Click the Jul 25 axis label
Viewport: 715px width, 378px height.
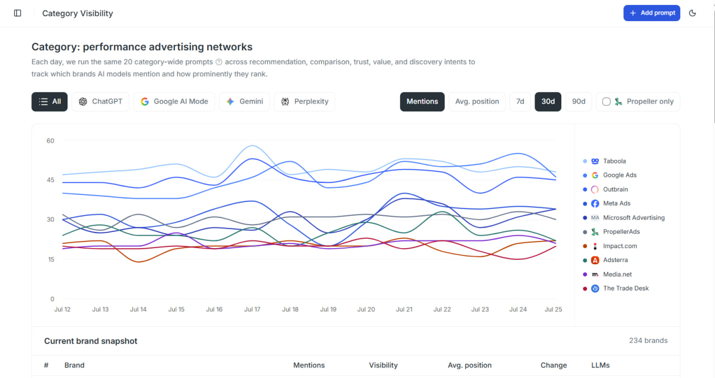point(553,309)
